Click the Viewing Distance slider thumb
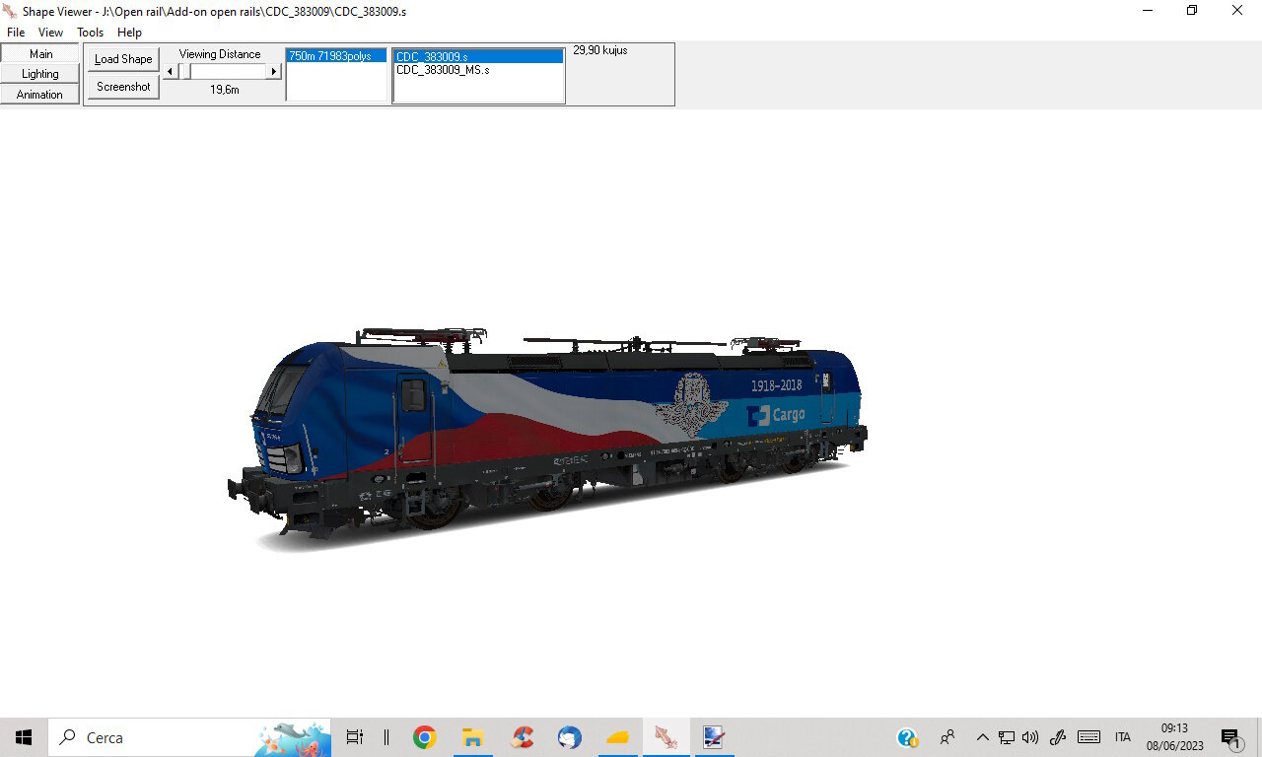This screenshot has width=1262, height=757. click(184, 72)
